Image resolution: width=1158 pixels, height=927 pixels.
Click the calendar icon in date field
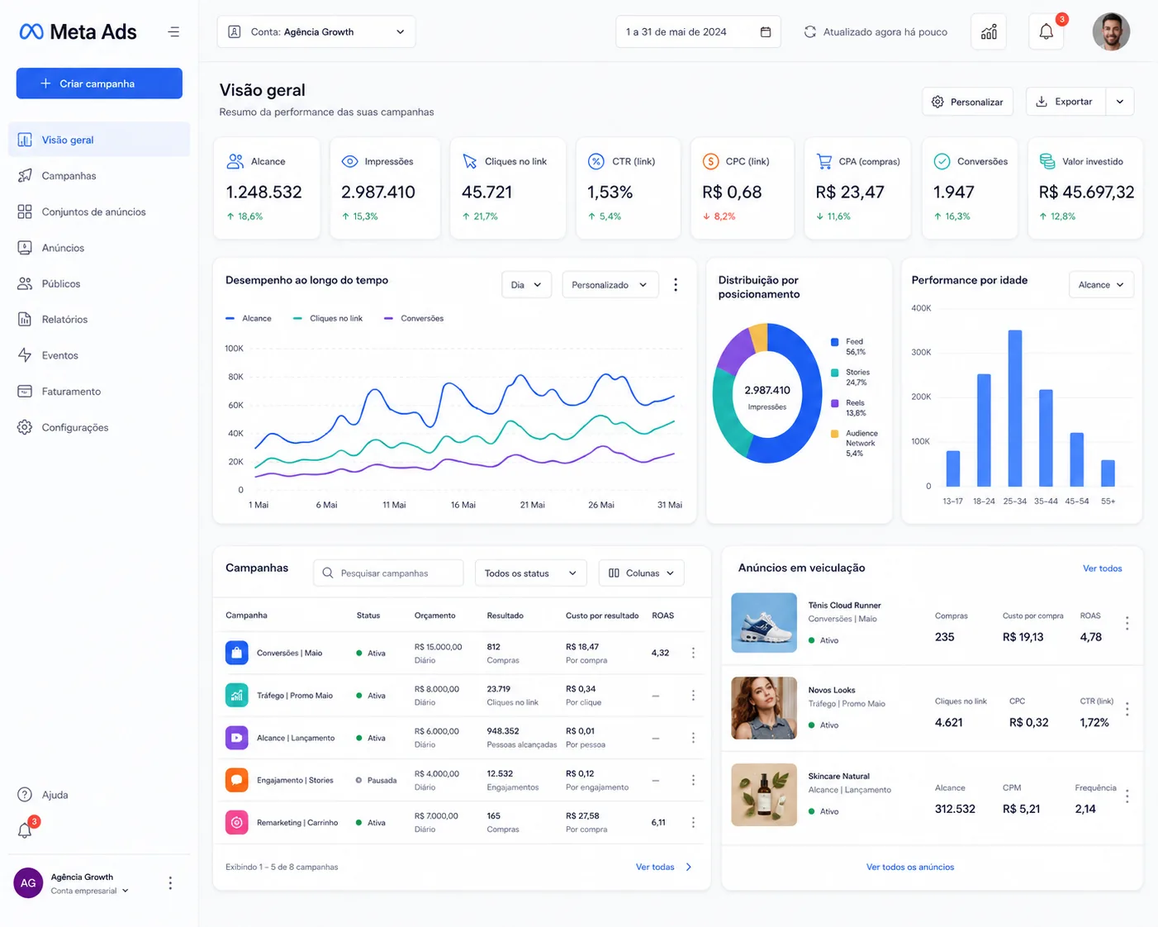point(766,32)
